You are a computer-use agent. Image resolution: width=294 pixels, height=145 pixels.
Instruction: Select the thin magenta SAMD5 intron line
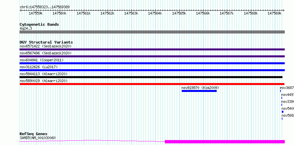click(92, 141)
